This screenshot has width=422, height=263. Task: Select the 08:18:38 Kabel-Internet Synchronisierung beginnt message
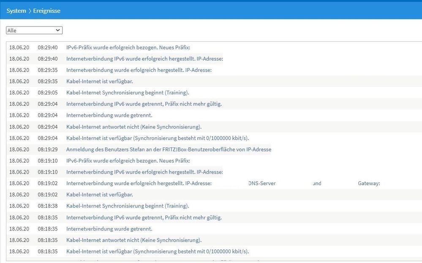(x=128, y=206)
